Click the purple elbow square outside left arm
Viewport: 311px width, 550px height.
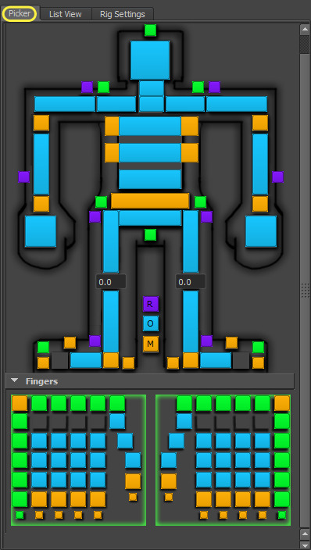click(x=24, y=177)
